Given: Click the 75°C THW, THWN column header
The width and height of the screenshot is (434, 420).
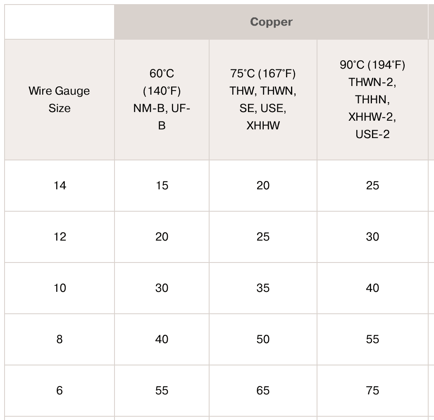Looking at the screenshot, I should (263, 100).
